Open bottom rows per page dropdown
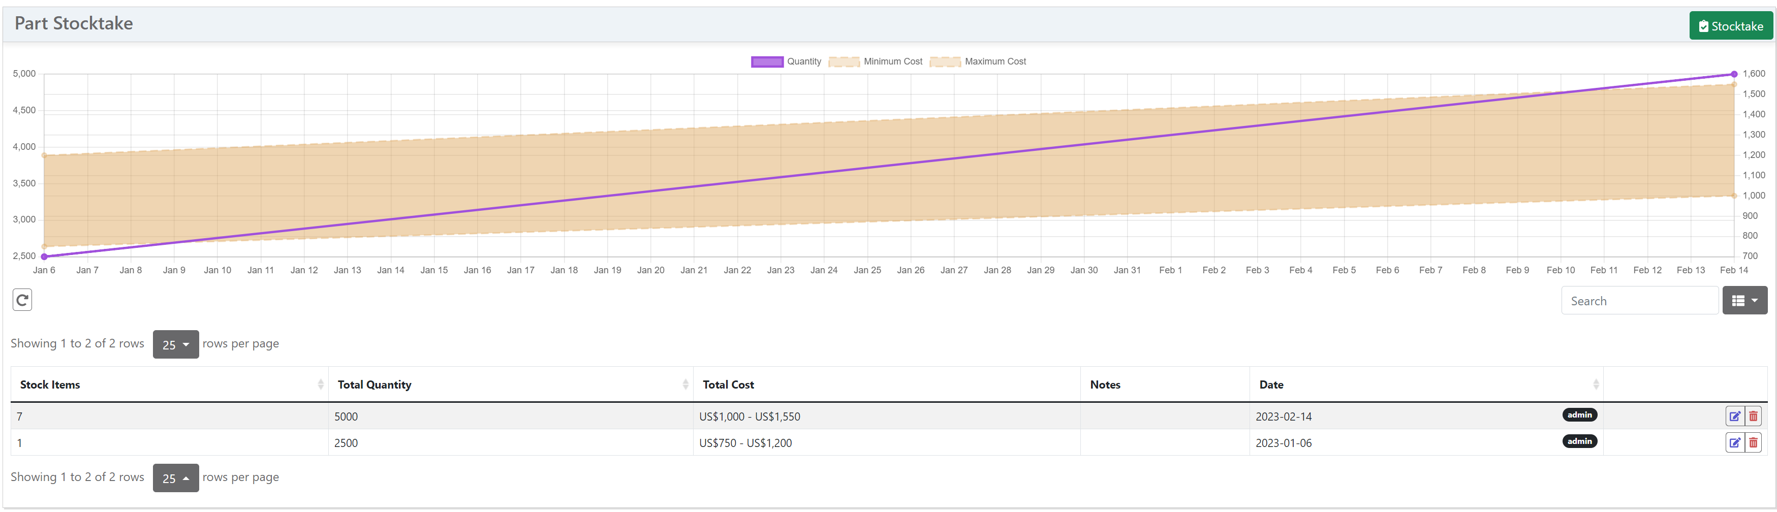This screenshot has width=1777, height=512. [175, 478]
